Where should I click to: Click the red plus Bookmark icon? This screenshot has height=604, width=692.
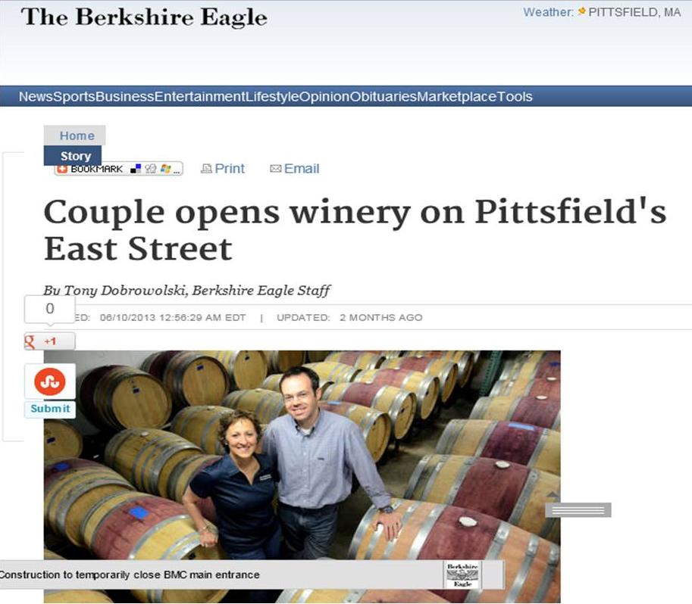62,169
